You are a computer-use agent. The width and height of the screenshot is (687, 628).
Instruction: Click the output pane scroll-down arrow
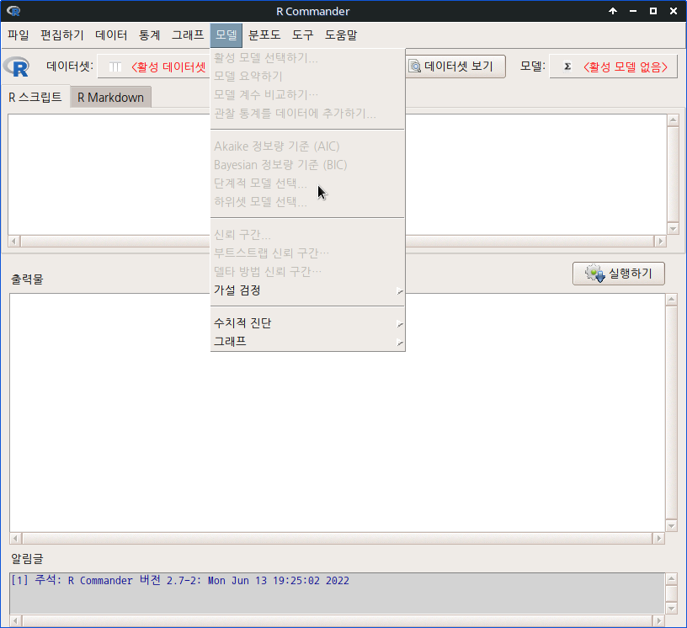(x=671, y=525)
